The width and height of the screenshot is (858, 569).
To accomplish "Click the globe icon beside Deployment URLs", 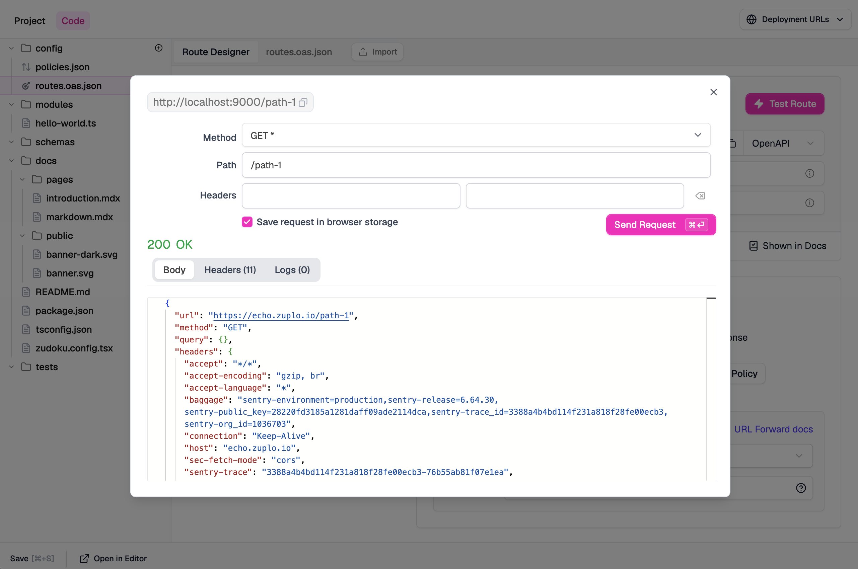I will point(751,19).
